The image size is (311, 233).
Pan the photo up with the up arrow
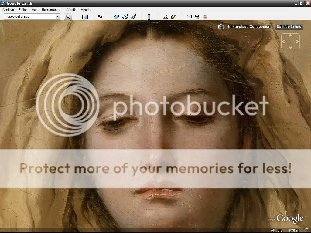290,36
